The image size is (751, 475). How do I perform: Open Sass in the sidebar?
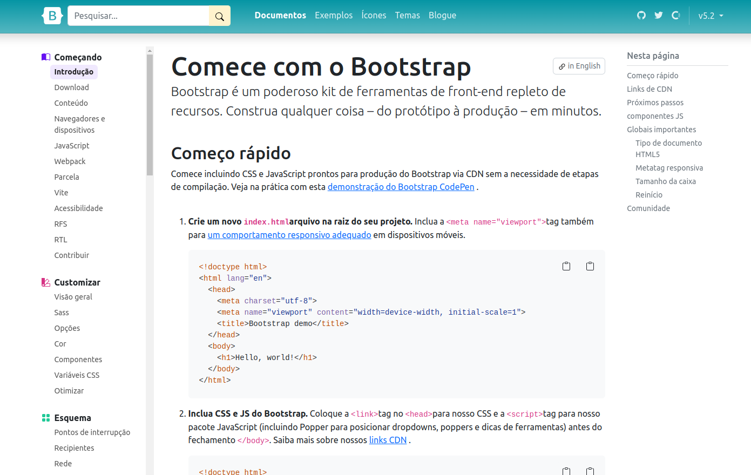(62, 313)
